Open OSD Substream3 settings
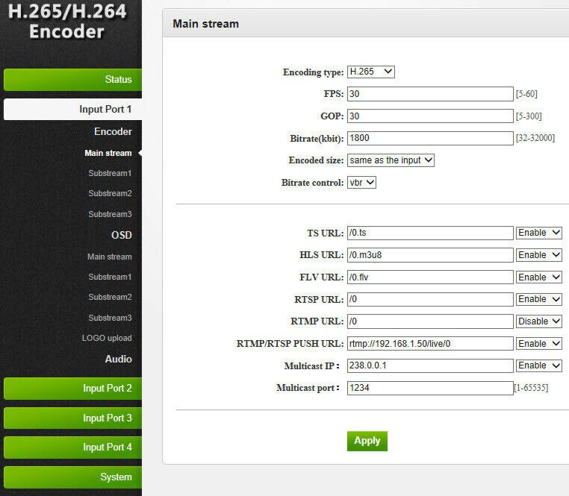569x496 pixels. point(110,318)
